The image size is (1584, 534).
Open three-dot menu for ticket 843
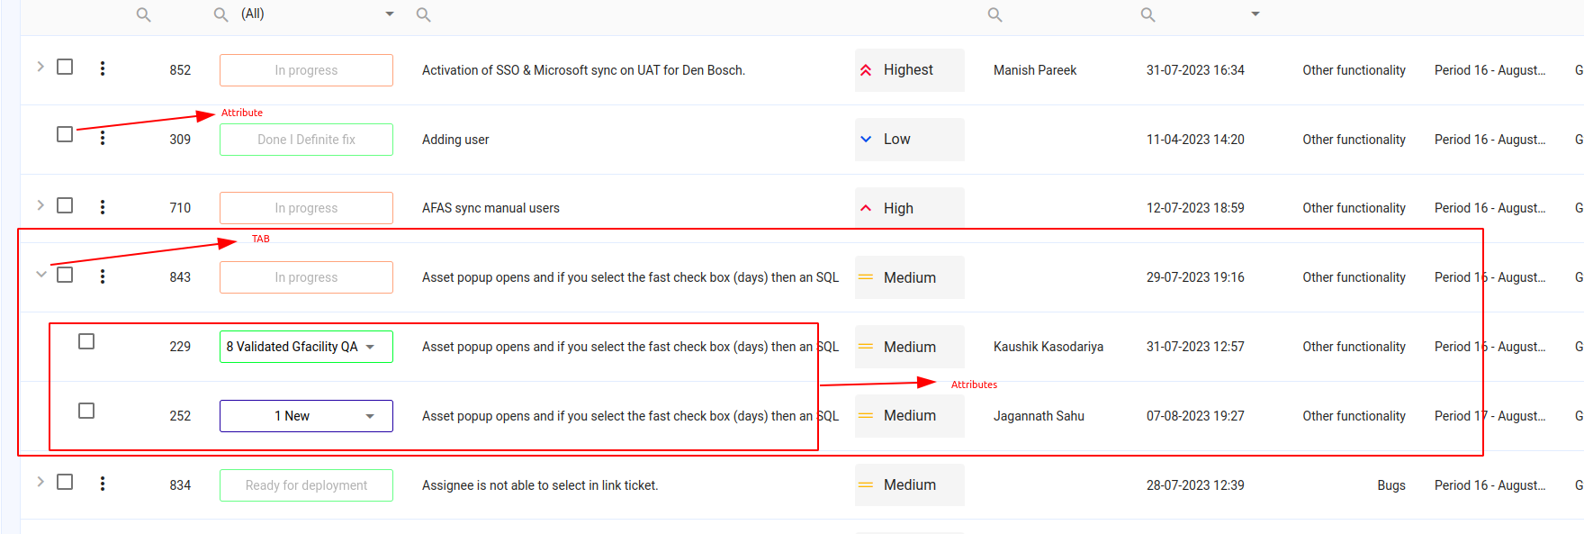103,276
